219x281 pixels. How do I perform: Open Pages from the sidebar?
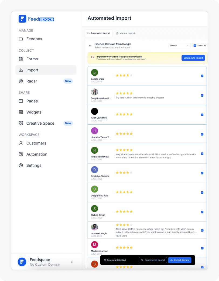(46, 101)
